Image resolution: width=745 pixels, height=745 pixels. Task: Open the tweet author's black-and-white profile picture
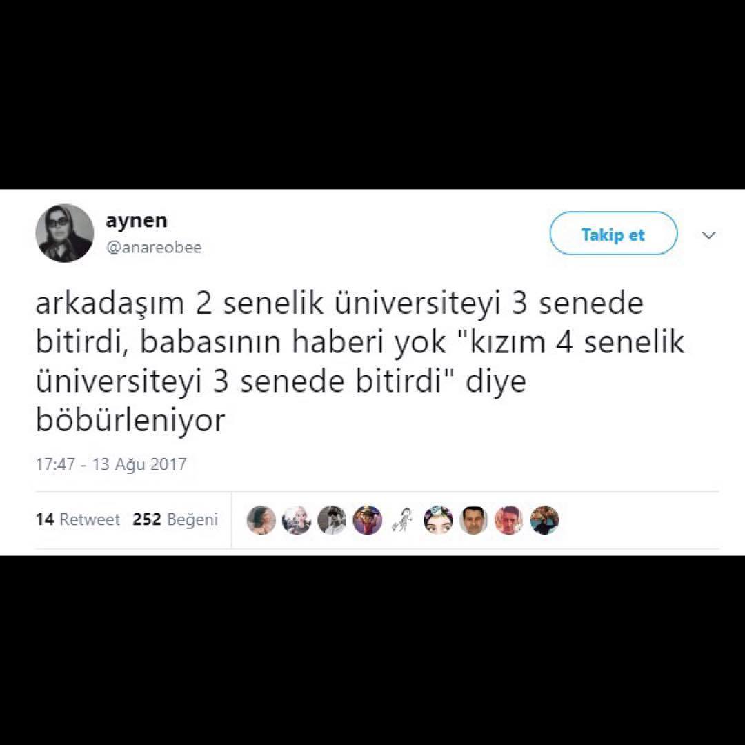(x=65, y=233)
